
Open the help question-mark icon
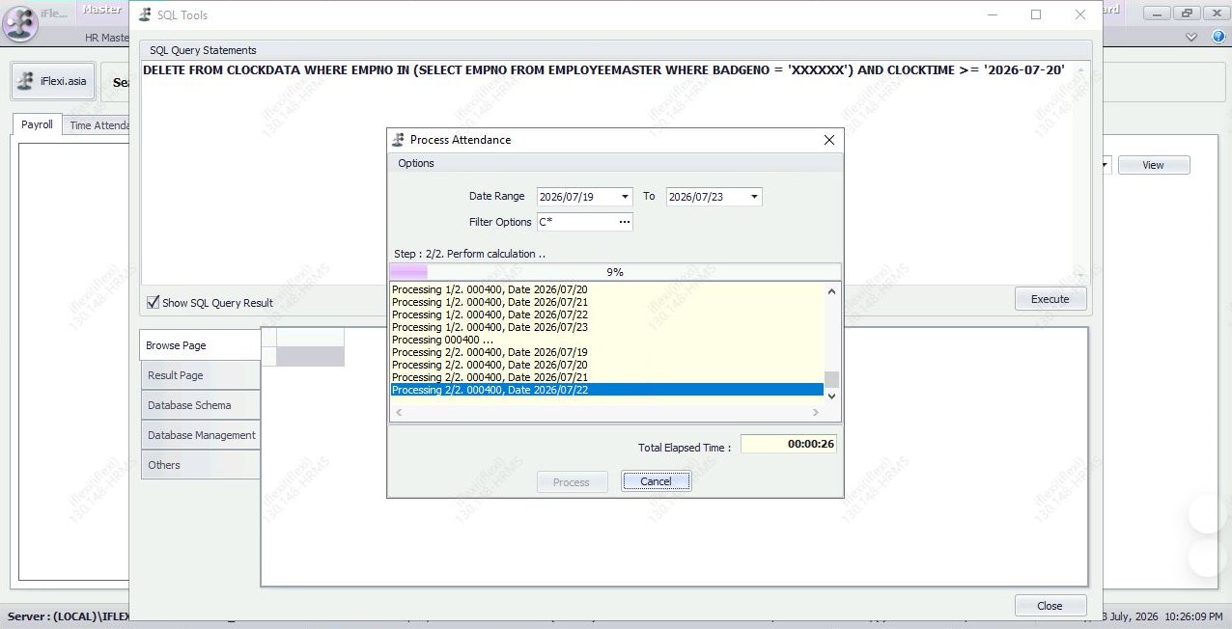tap(1217, 37)
